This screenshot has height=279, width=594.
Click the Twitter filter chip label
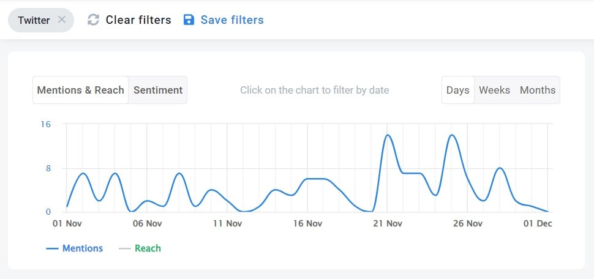coord(34,20)
